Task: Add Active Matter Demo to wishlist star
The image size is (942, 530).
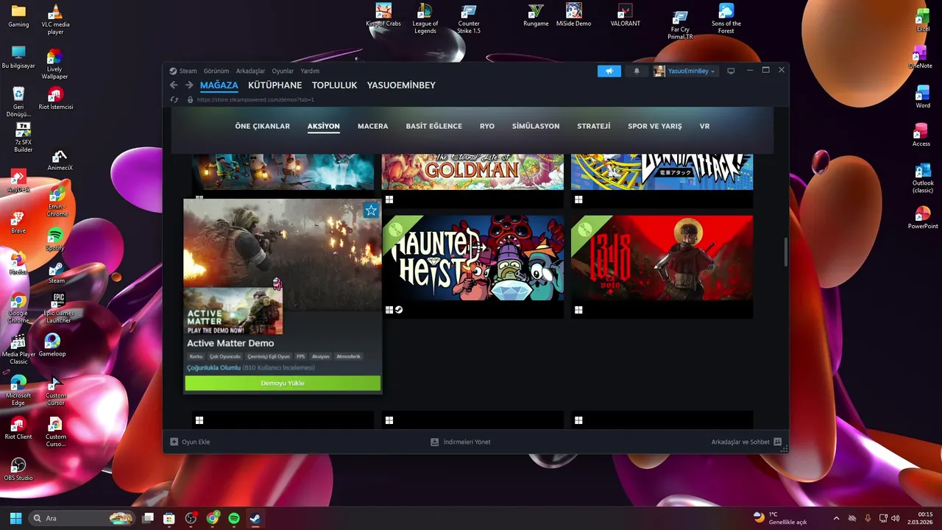Action: tap(371, 211)
